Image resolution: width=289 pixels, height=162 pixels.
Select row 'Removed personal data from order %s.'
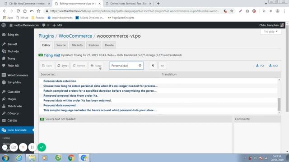pyautogui.click(x=158, y=95)
